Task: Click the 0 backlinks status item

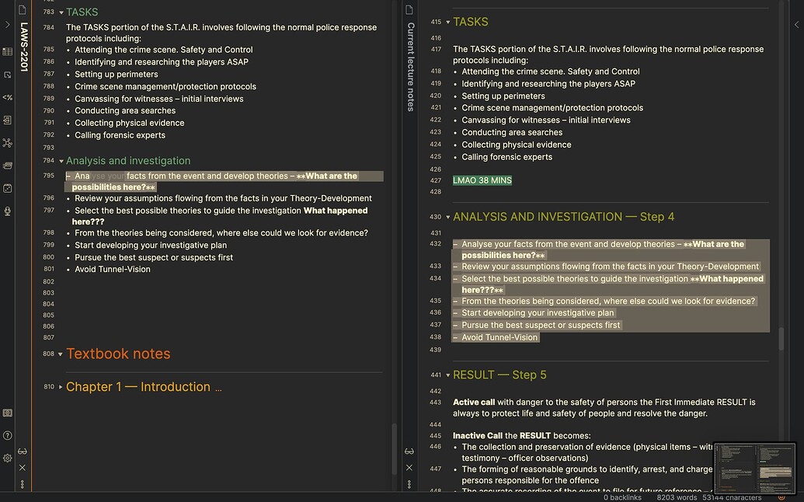Action: tap(622, 497)
